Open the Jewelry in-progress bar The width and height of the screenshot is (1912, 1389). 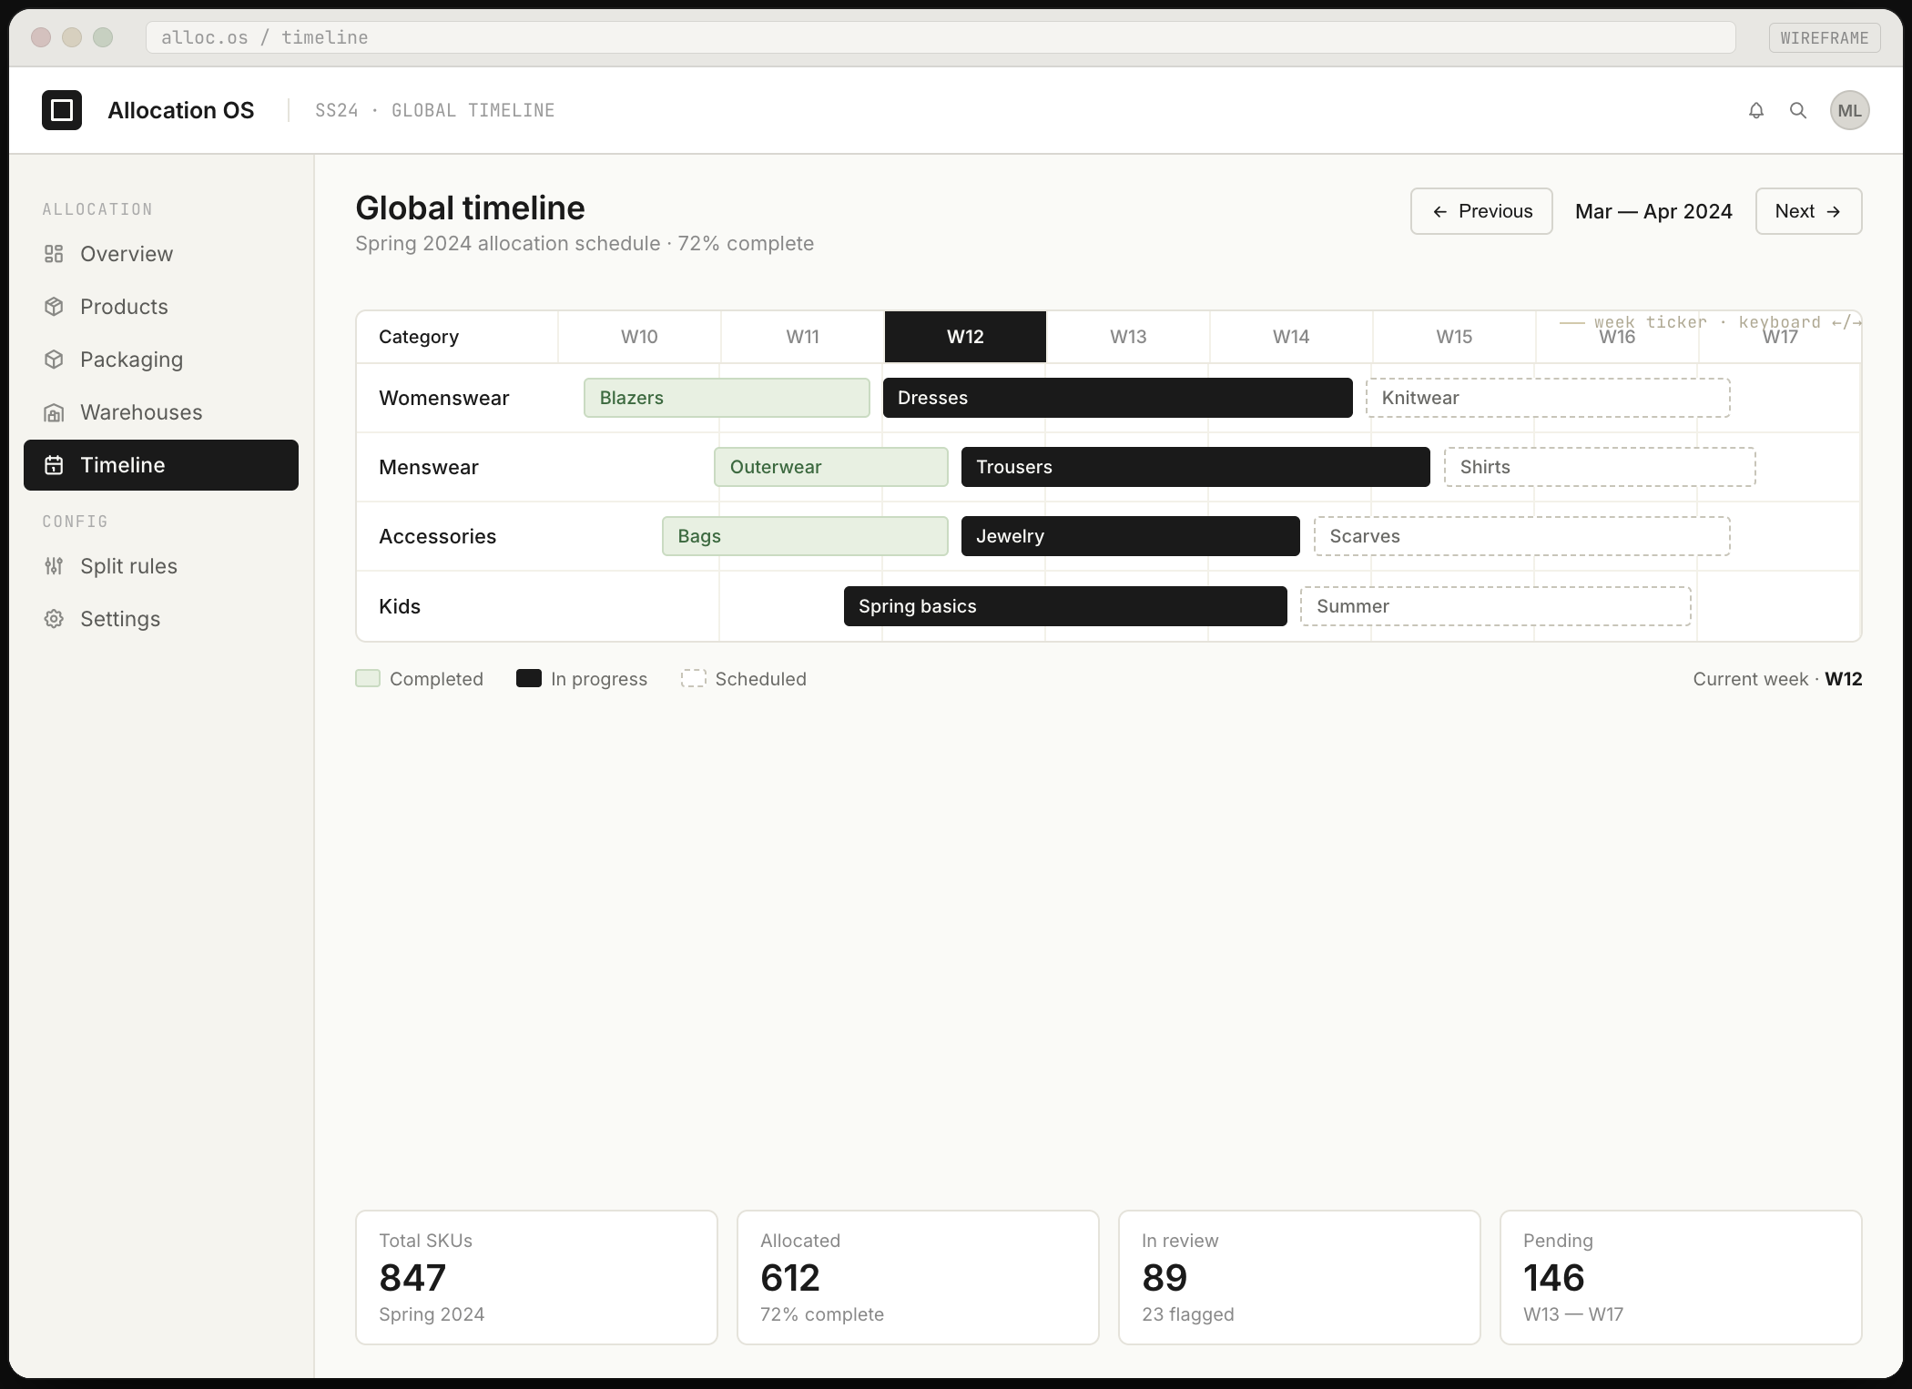[1130, 536]
